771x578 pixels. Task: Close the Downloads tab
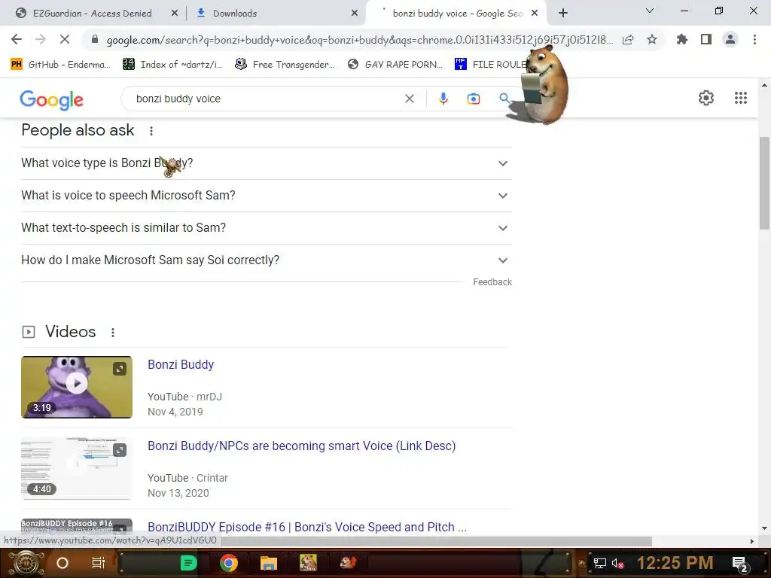[x=355, y=14]
